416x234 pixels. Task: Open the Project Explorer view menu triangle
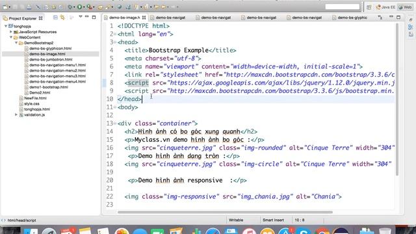coord(81,17)
